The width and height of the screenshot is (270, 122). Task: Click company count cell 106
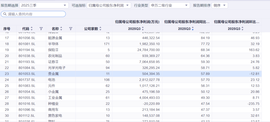107,80
